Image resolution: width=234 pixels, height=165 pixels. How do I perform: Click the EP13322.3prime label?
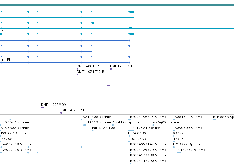(186, 144)
